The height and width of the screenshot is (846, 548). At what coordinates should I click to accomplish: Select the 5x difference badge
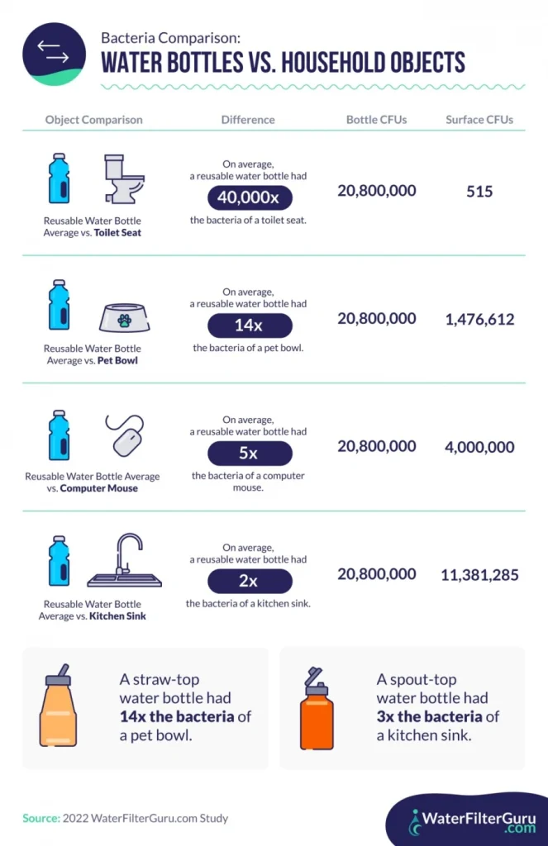click(249, 454)
